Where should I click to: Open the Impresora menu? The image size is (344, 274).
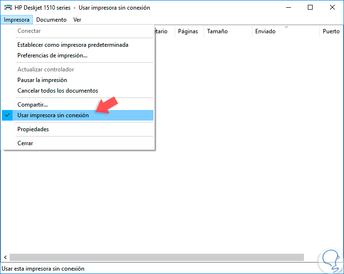[x=16, y=20]
